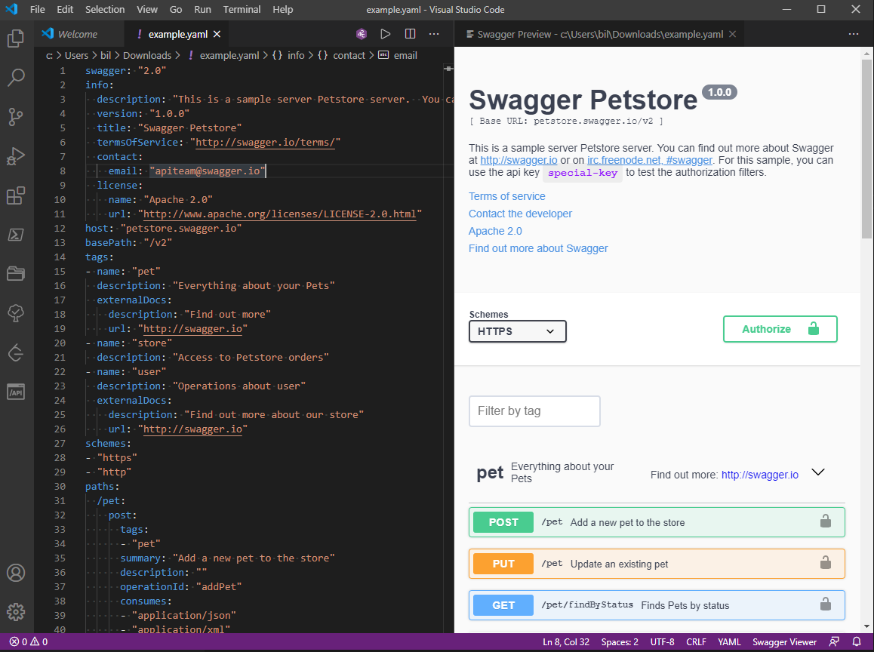Split the editor using the split icon
This screenshot has height=652, width=874.
tap(408, 34)
